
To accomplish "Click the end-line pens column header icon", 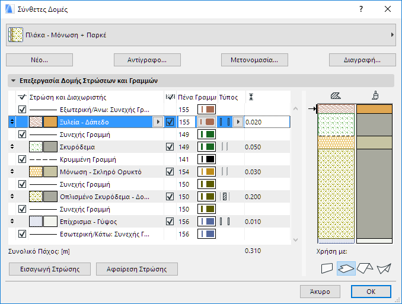I will pos(170,97).
